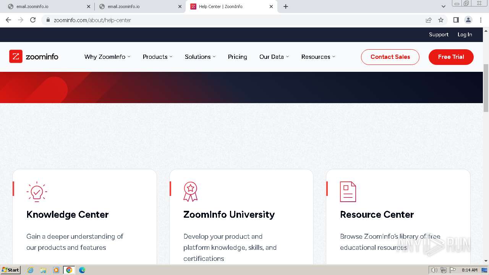The width and height of the screenshot is (489, 275).
Task: View site information lock icon
Action: 48,20
